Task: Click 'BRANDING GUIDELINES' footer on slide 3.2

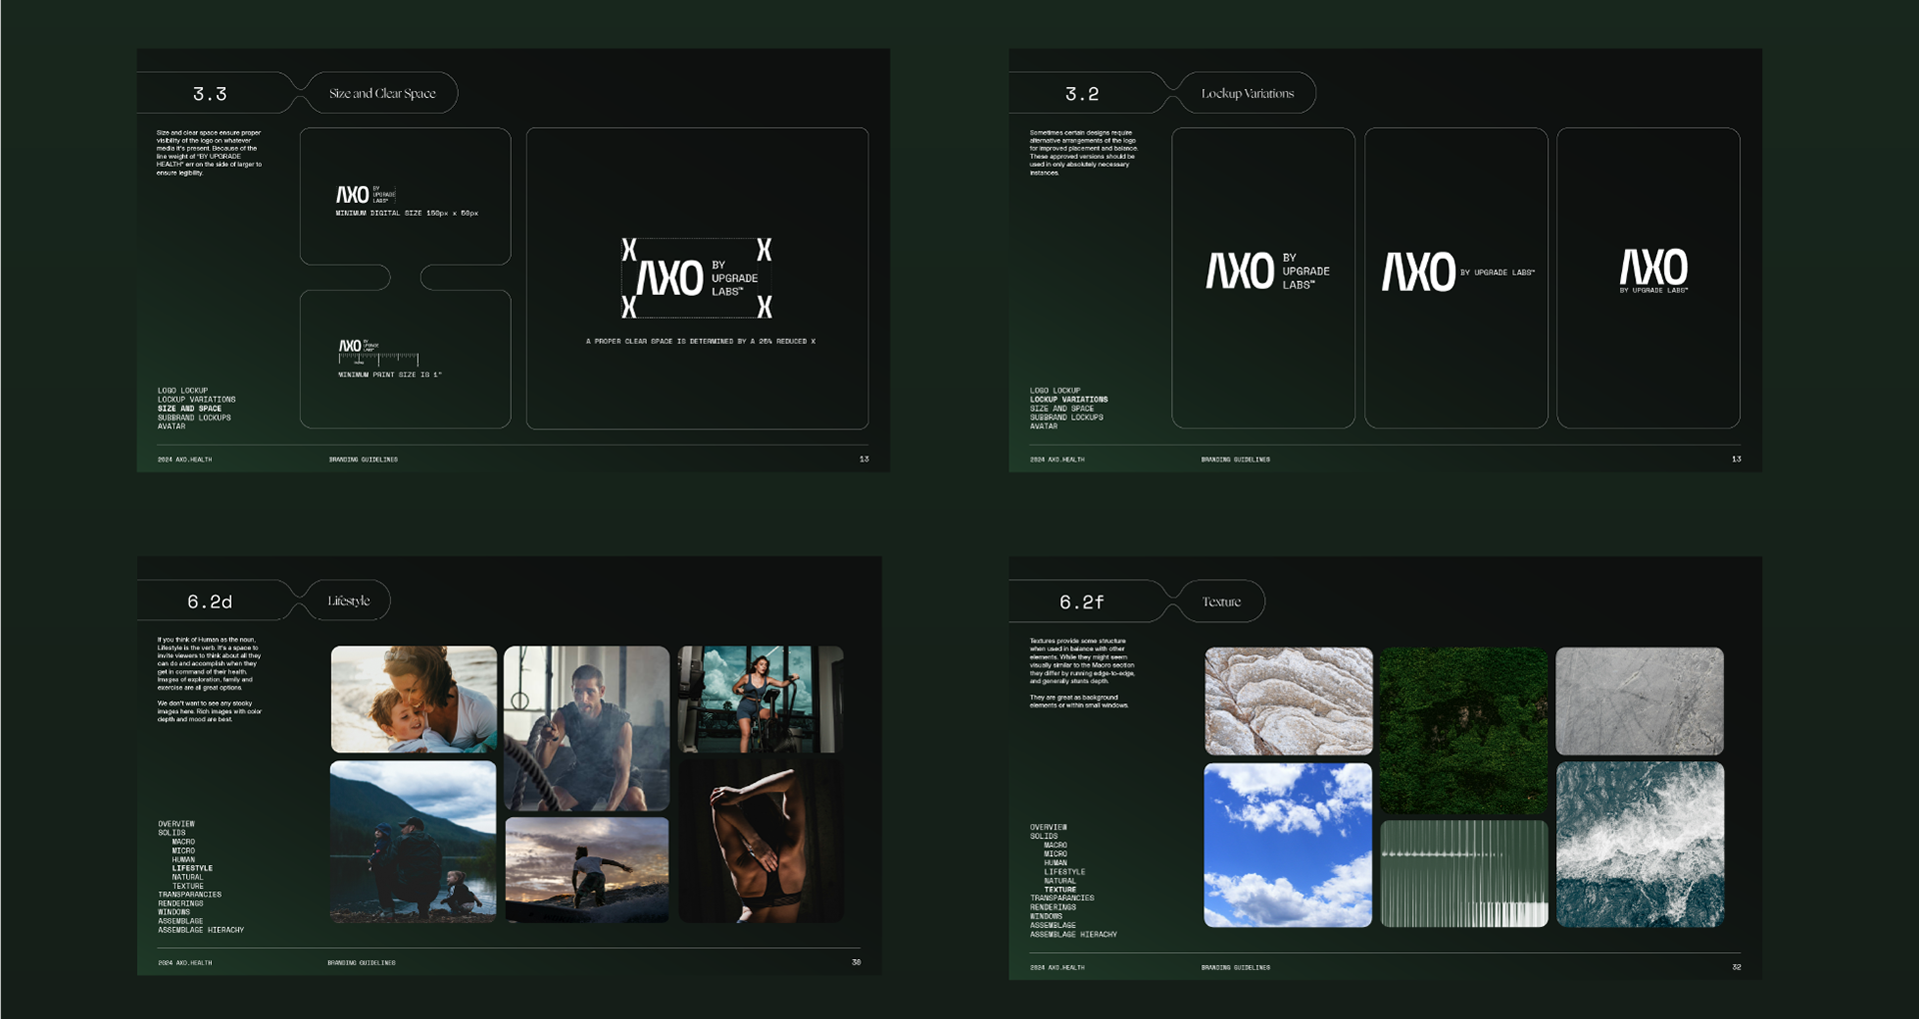Action: click(x=1235, y=460)
